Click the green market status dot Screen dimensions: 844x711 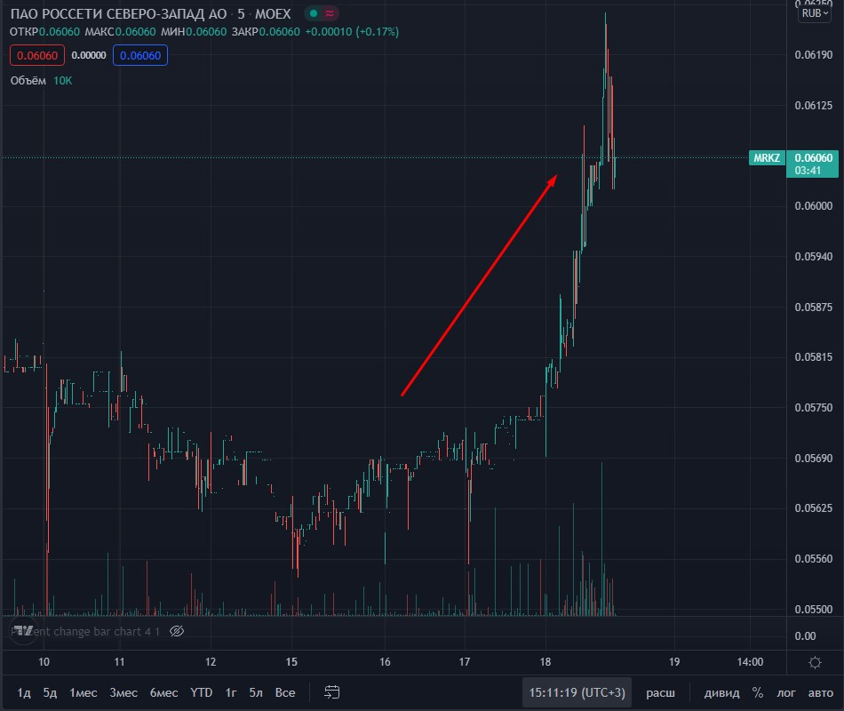point(314,13)
